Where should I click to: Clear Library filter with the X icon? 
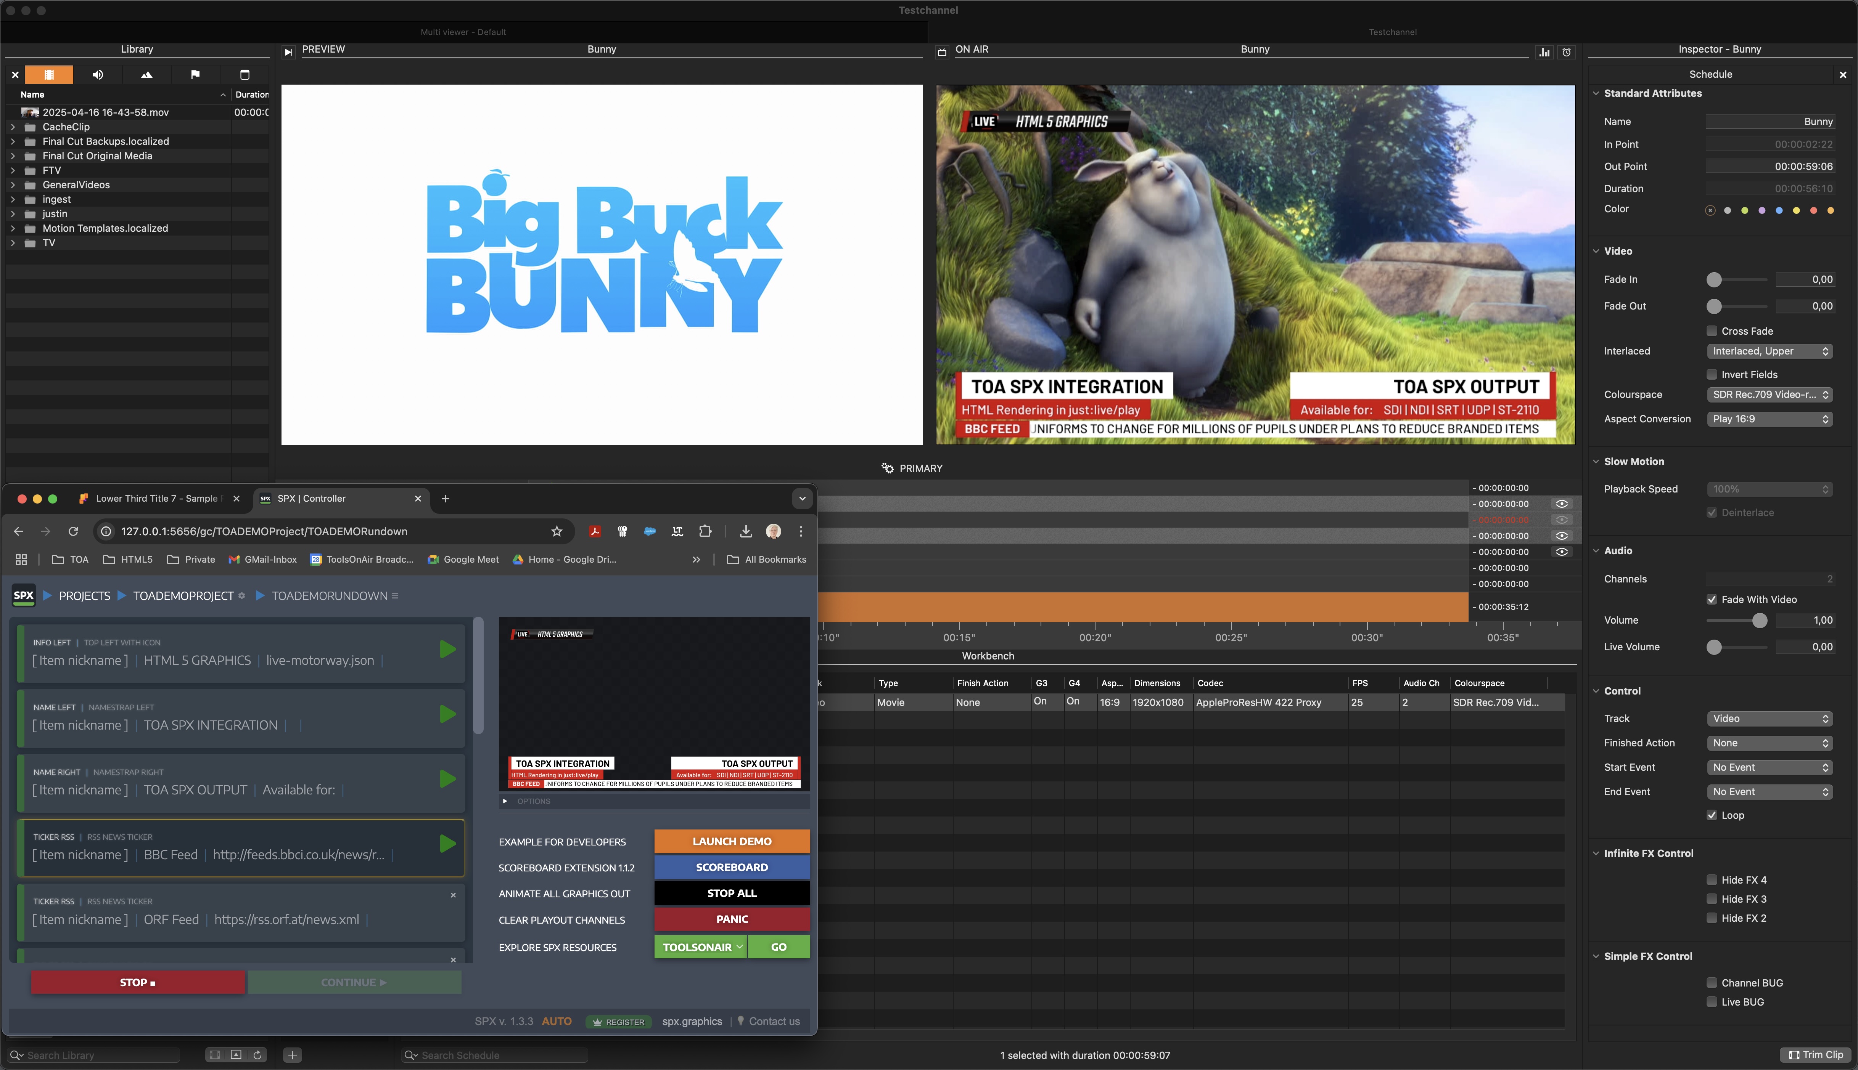[x=15, y=74]
